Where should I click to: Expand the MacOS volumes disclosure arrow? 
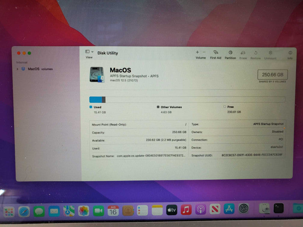(x=17, y=69)
